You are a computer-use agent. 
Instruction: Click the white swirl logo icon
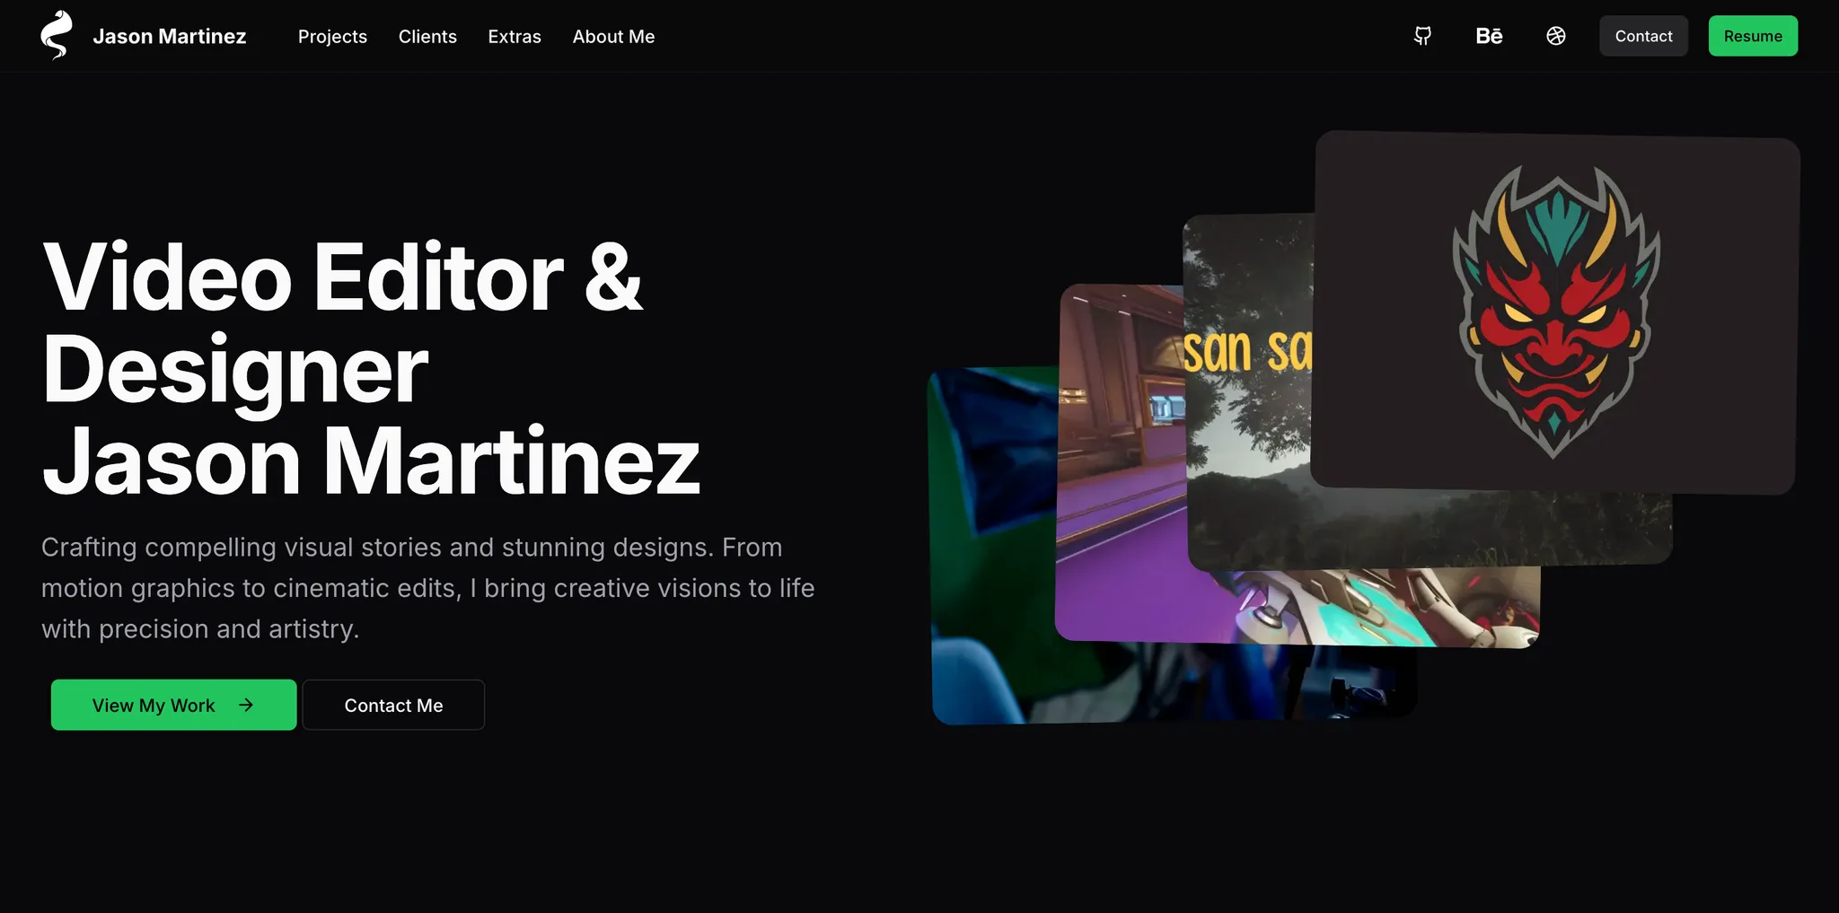coord(57,36)
